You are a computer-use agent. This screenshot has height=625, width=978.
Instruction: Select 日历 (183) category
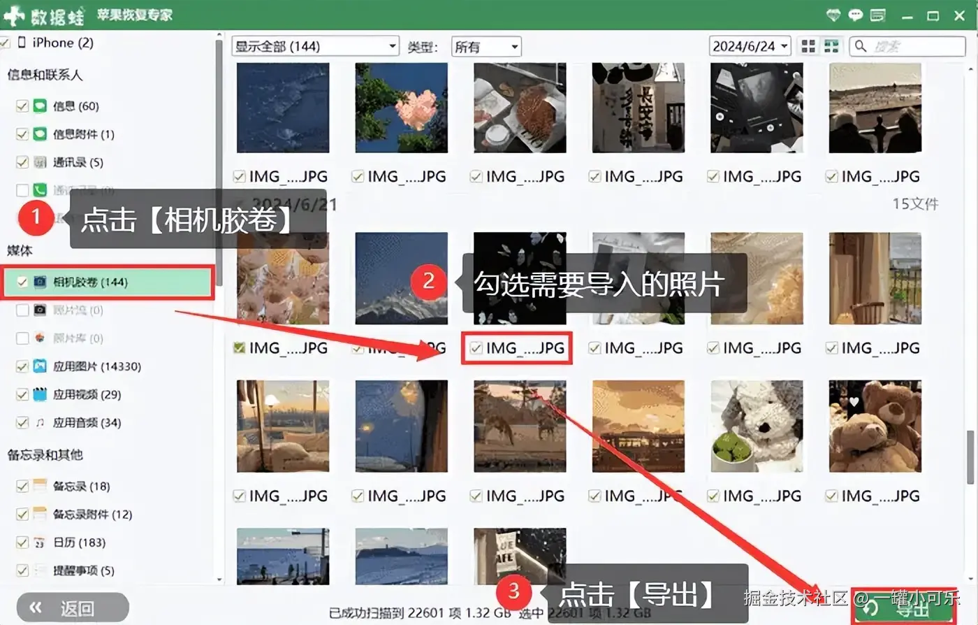[79, 543]
